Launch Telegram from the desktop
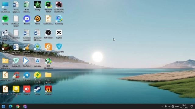This screenshot has height=109, width=195. click(27, 76)
